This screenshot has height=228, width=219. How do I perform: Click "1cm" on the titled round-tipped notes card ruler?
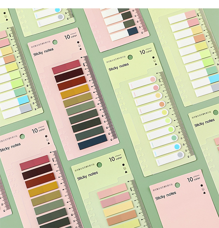159,80
